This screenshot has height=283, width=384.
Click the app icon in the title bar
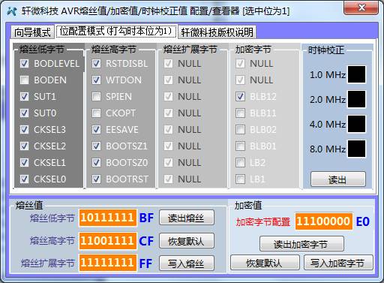11,11
